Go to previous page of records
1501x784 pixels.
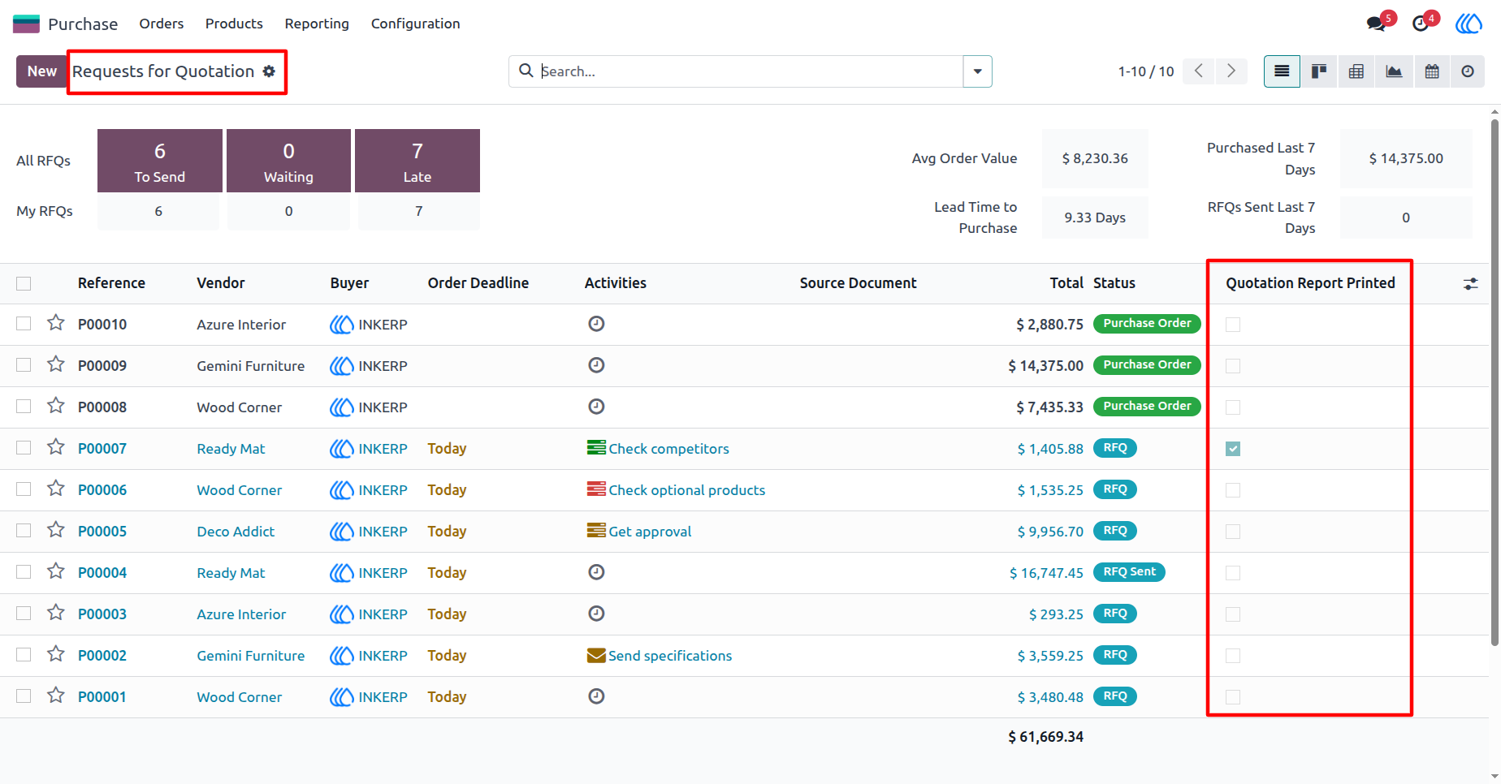[x=1199, y=71]
